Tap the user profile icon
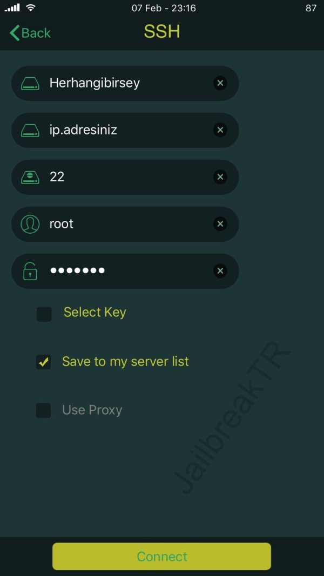 [30, 224]
